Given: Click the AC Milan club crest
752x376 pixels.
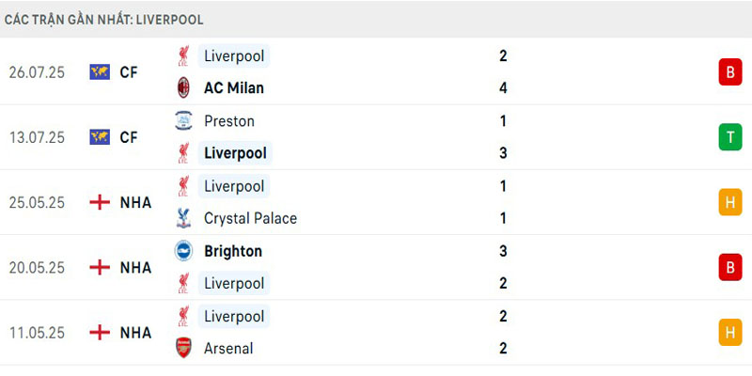Looking at the screenshot, I should tap(183, 88).
